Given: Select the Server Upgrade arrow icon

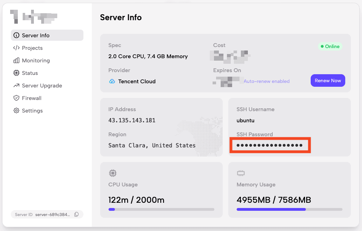Looking at the screenshot, I should pyautogui.click(x=16, y=85).
